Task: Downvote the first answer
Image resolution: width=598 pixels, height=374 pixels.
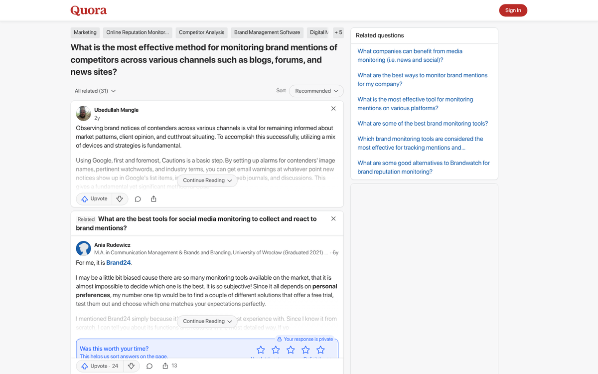Action: [x=119, y=198]
